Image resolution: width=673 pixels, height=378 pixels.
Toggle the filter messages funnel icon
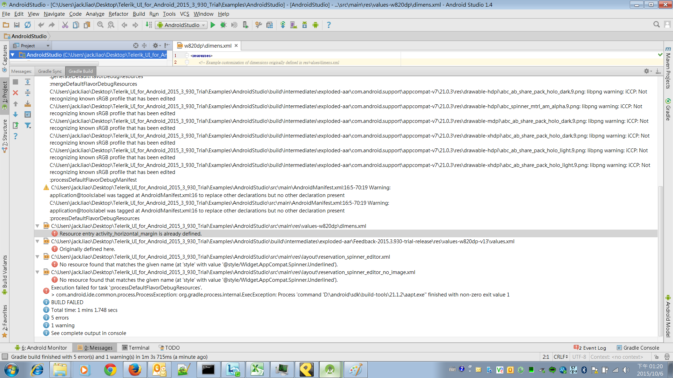[28, 125]
